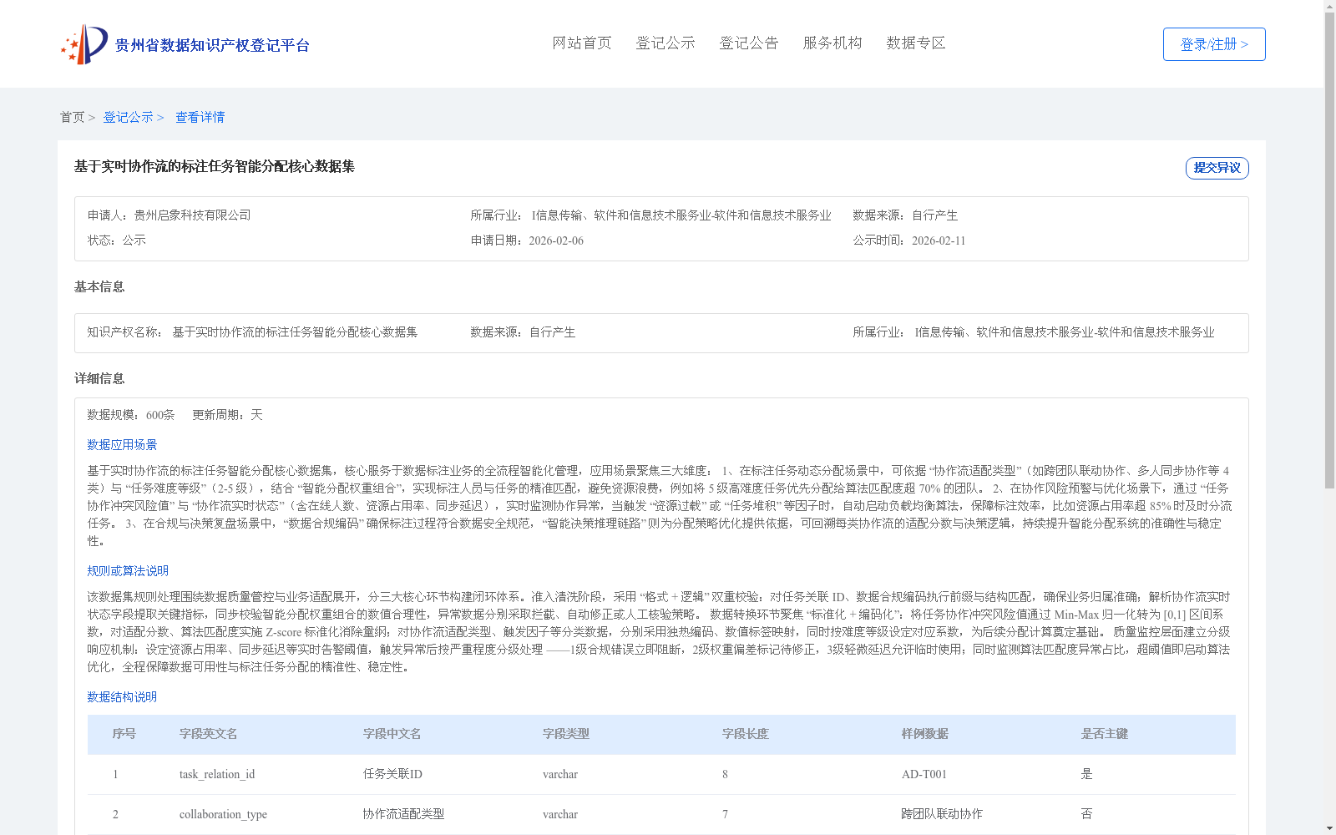The height and width of the screenshot is (835, 1336).
Task: Click the 字段英文名 column header
Action: click(x=208, y=734)
